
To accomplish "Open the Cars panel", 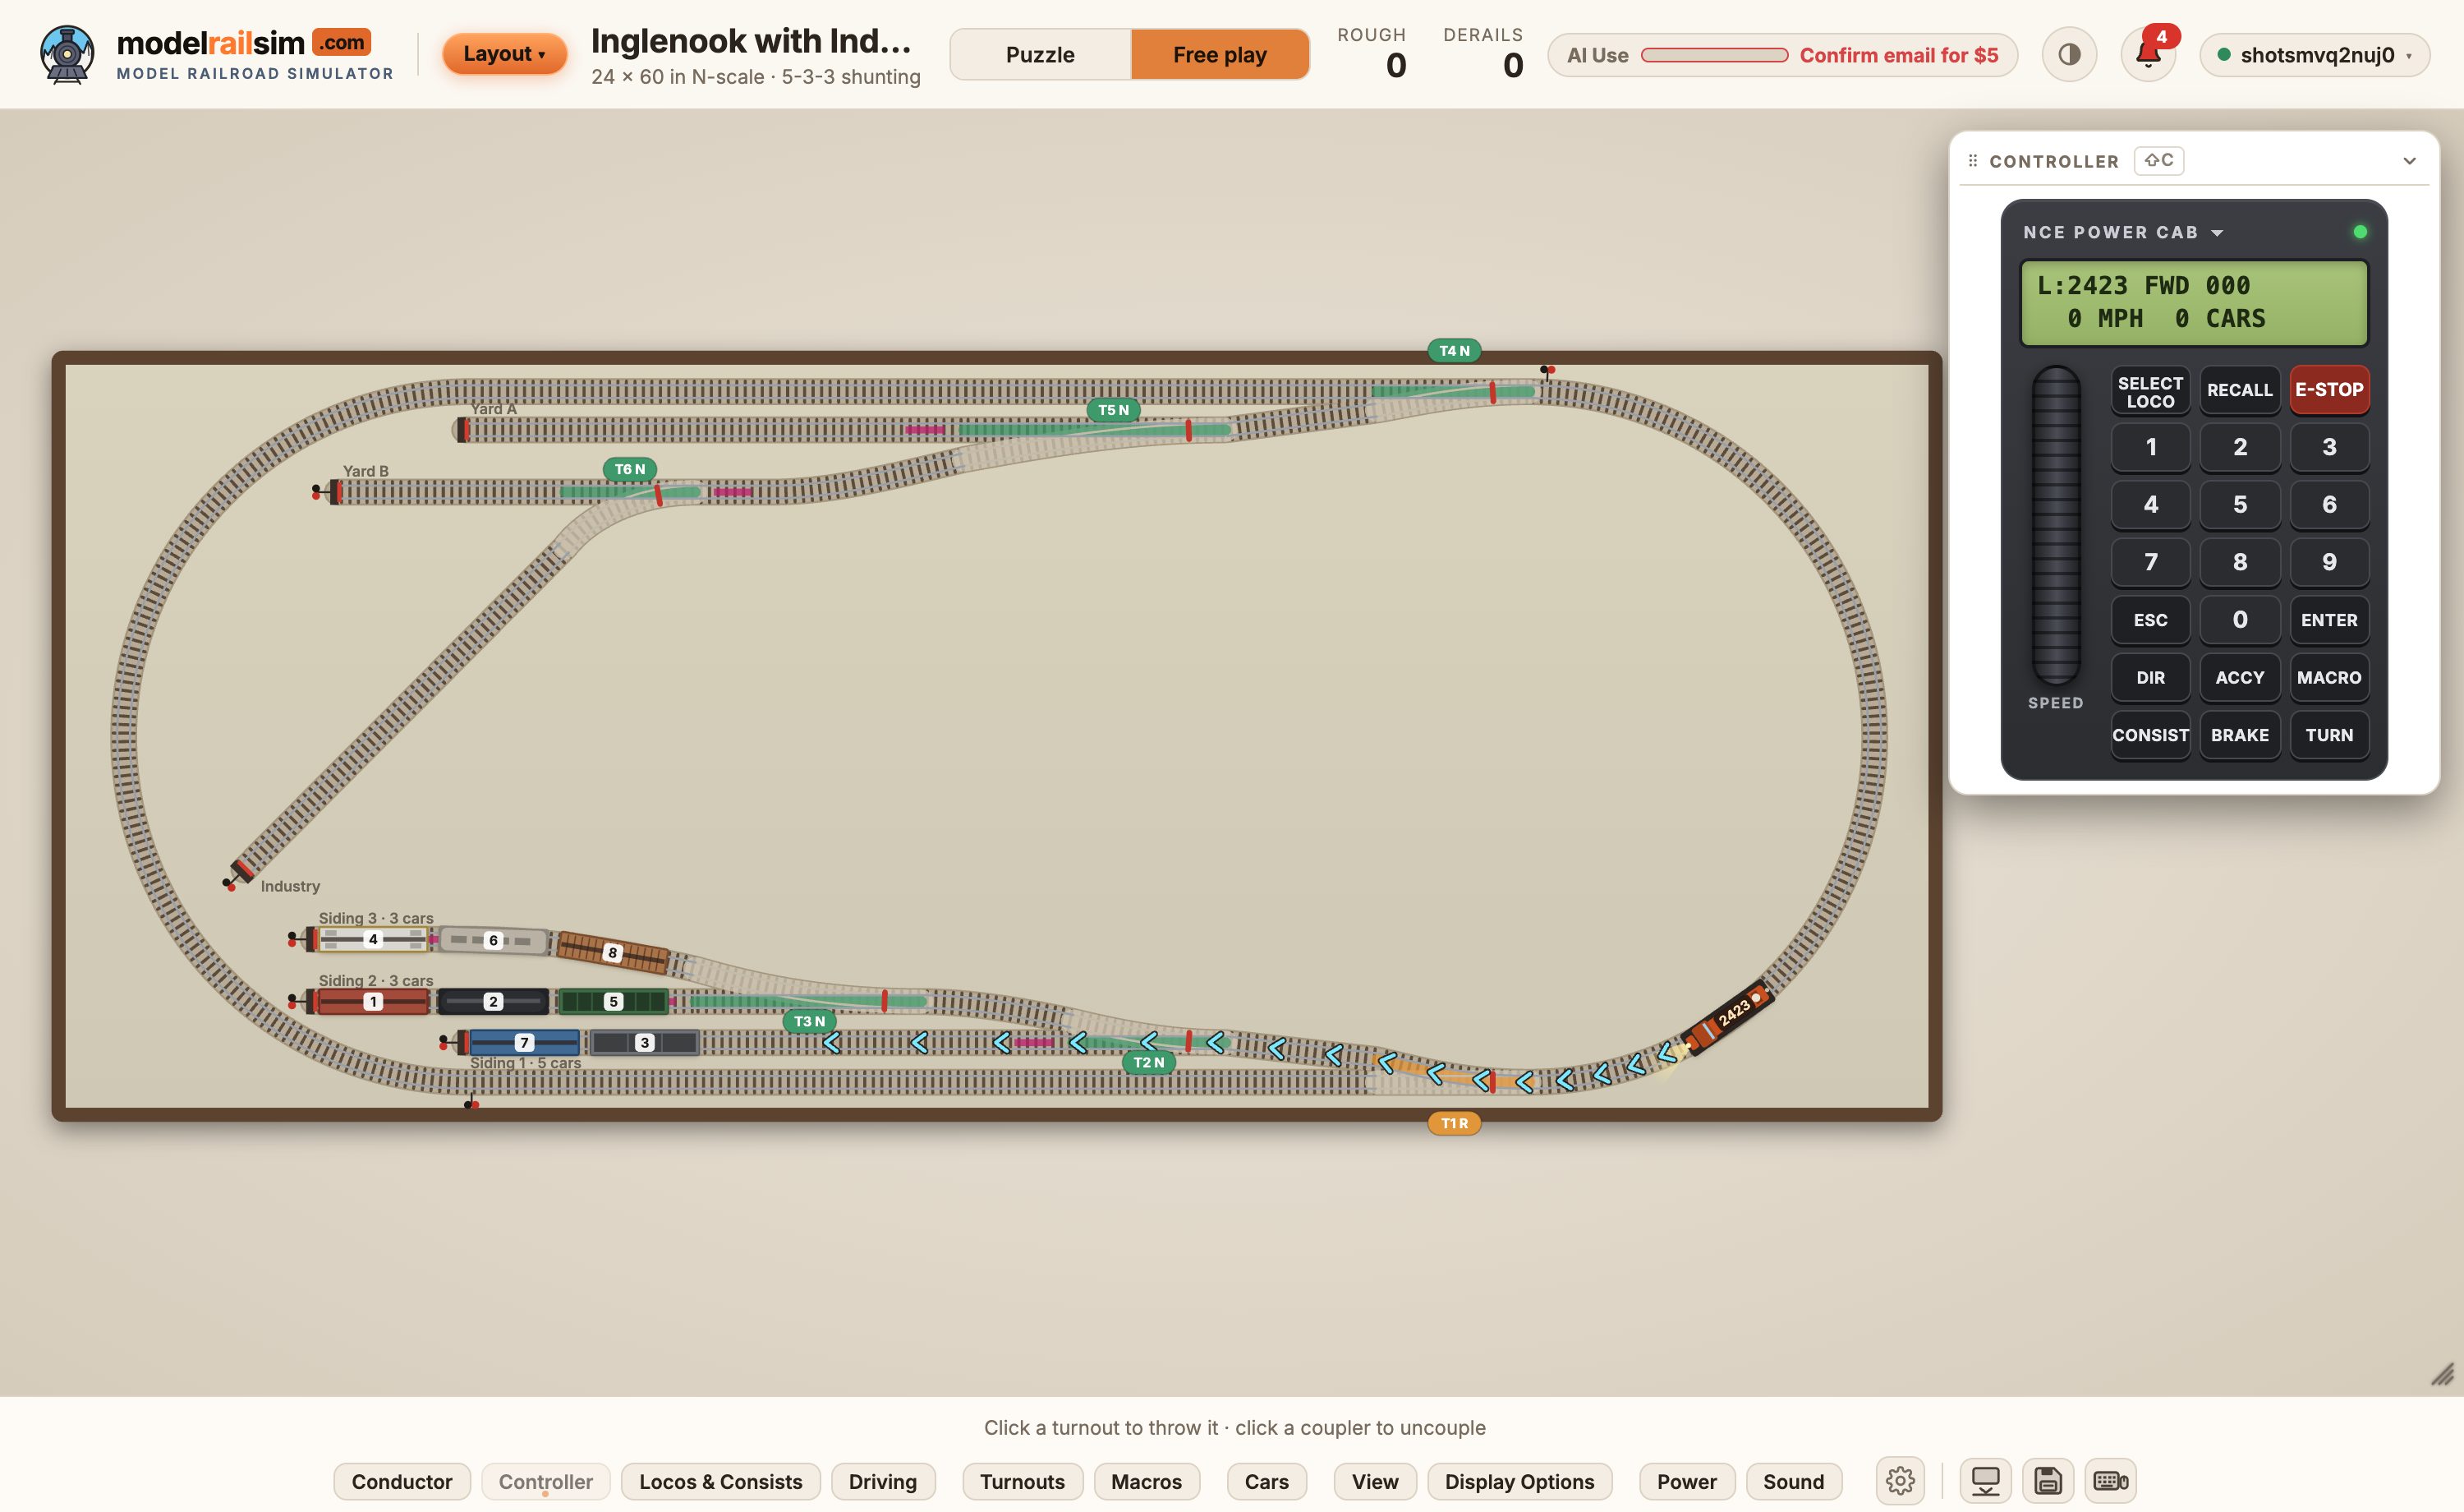I will [1266, 1481].
